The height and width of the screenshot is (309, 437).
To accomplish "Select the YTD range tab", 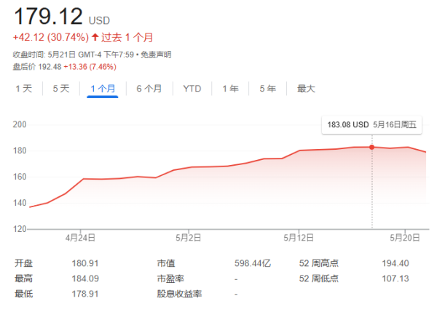I will coord(192,89).
